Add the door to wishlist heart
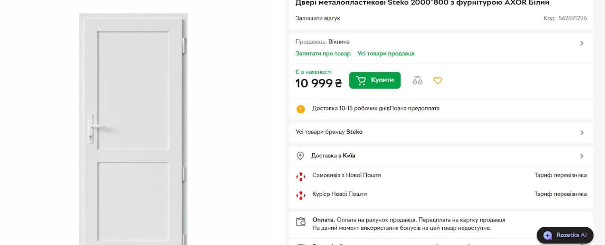 click(438, 80)
